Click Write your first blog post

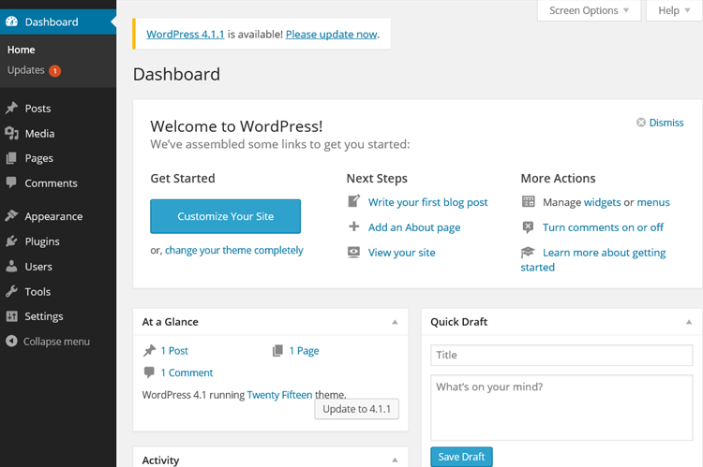click(x=427, y=202)
